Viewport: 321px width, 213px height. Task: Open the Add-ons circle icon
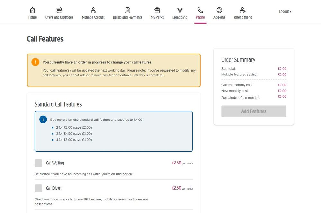pyautogui.click(x=219, y=10)
